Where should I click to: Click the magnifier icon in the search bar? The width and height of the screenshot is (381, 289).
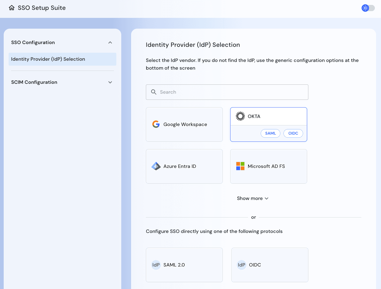click(154, 92)
